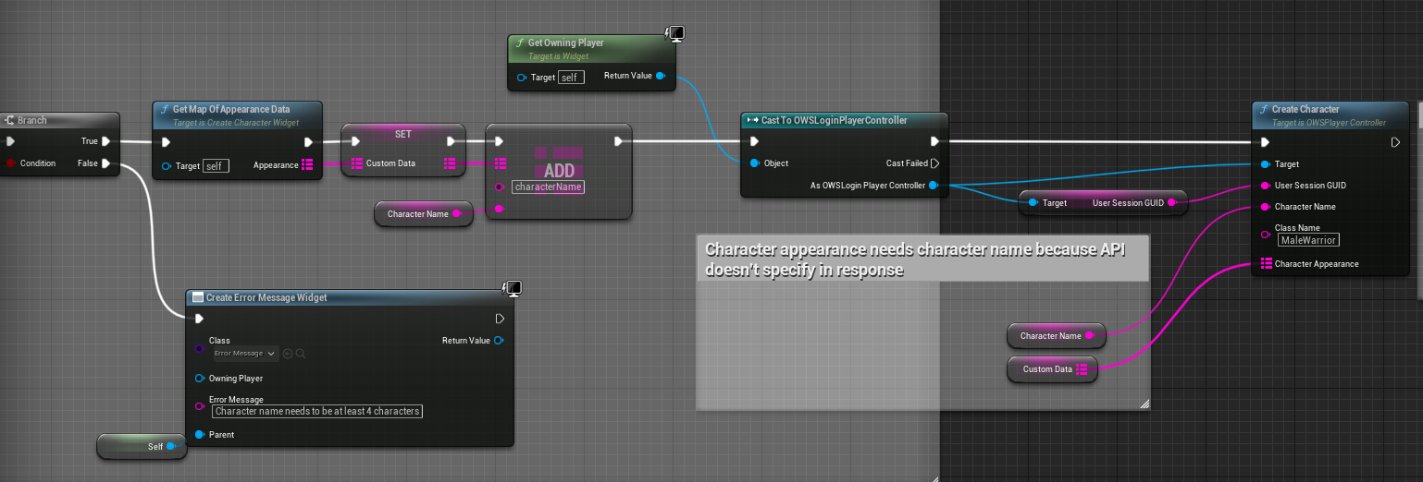1423x482 pixels.
Task: Click the characterName key field on ADD node
Action: 548,187
